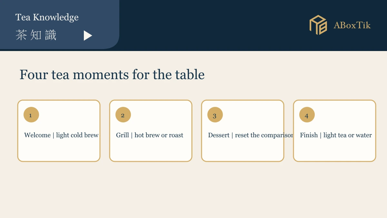This screenshot has width=387, height=218.
Task: Open the fourth card about Finish
Action: [334, 131]
